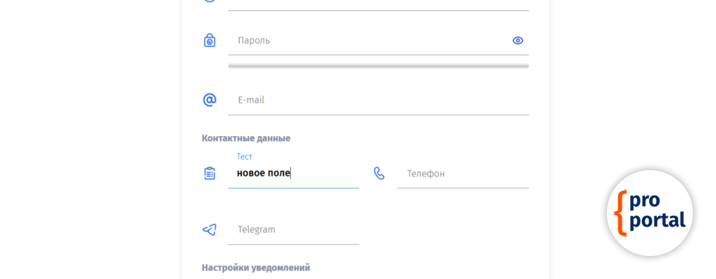Click the partially visible icon at the top edge
The height and width of the screenshot is (279, 716).
[210, 1]
